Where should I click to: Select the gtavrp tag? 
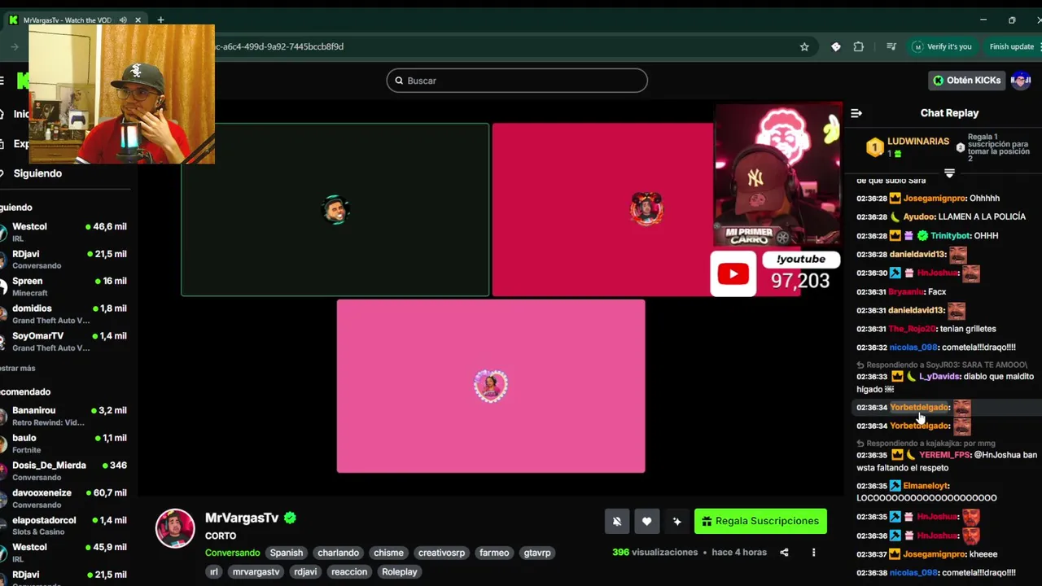[537, 553]
